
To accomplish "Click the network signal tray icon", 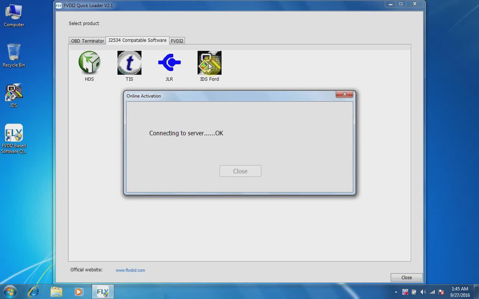I will tap(432, 292).
